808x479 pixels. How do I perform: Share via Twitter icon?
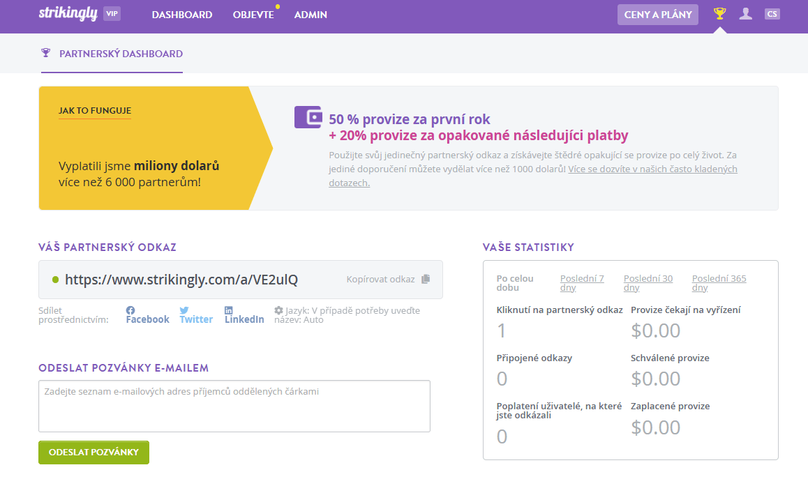click(184, 310)
